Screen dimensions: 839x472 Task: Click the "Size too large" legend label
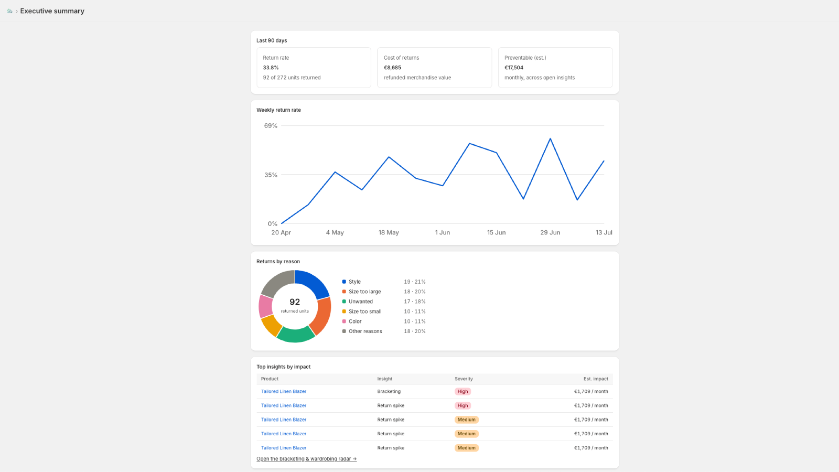pyautogui.click(x=364, y=292)
